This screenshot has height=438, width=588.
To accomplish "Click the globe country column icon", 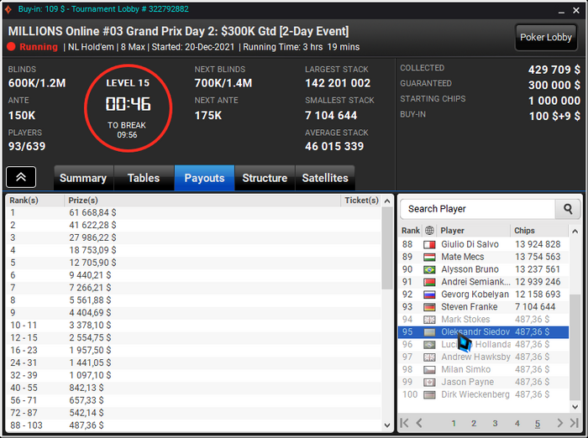I will click(x=429, y=231).
